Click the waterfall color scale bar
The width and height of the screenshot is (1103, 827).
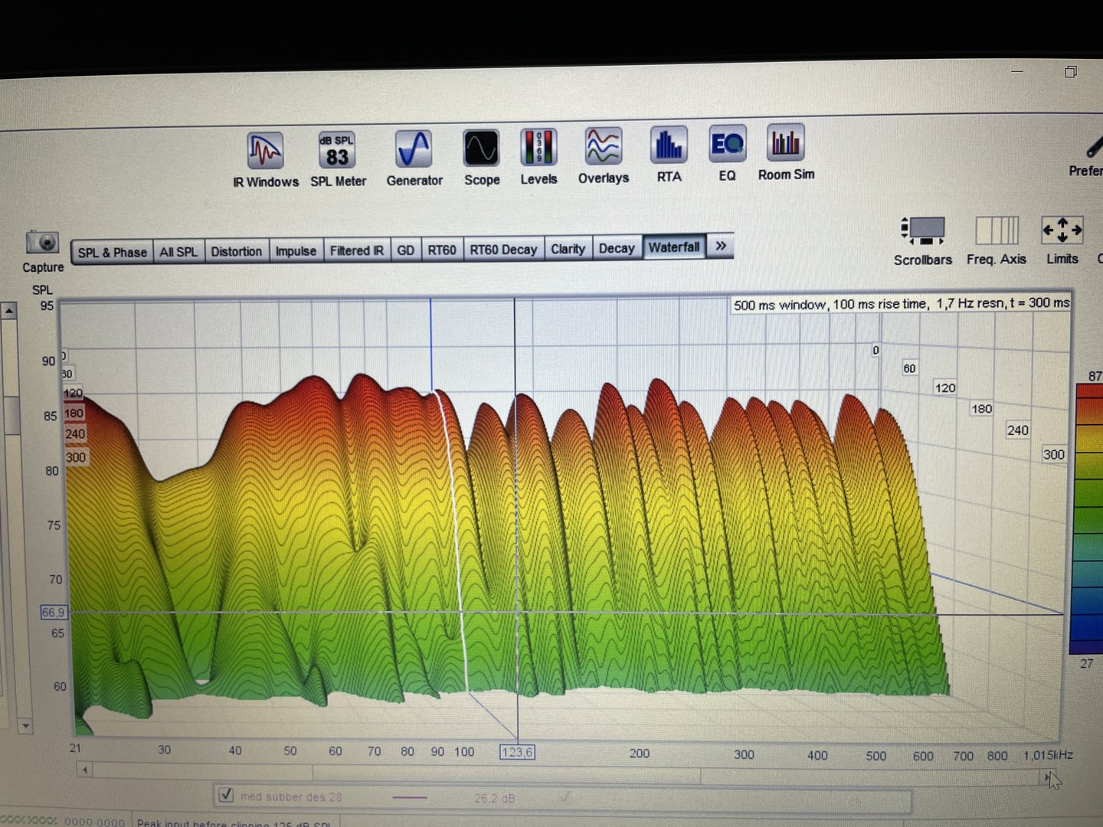pyautogui.click(x=1089, y=519)
